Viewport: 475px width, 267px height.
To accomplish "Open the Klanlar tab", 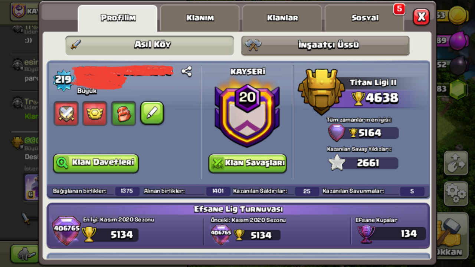I will click(x=282, y=18).
